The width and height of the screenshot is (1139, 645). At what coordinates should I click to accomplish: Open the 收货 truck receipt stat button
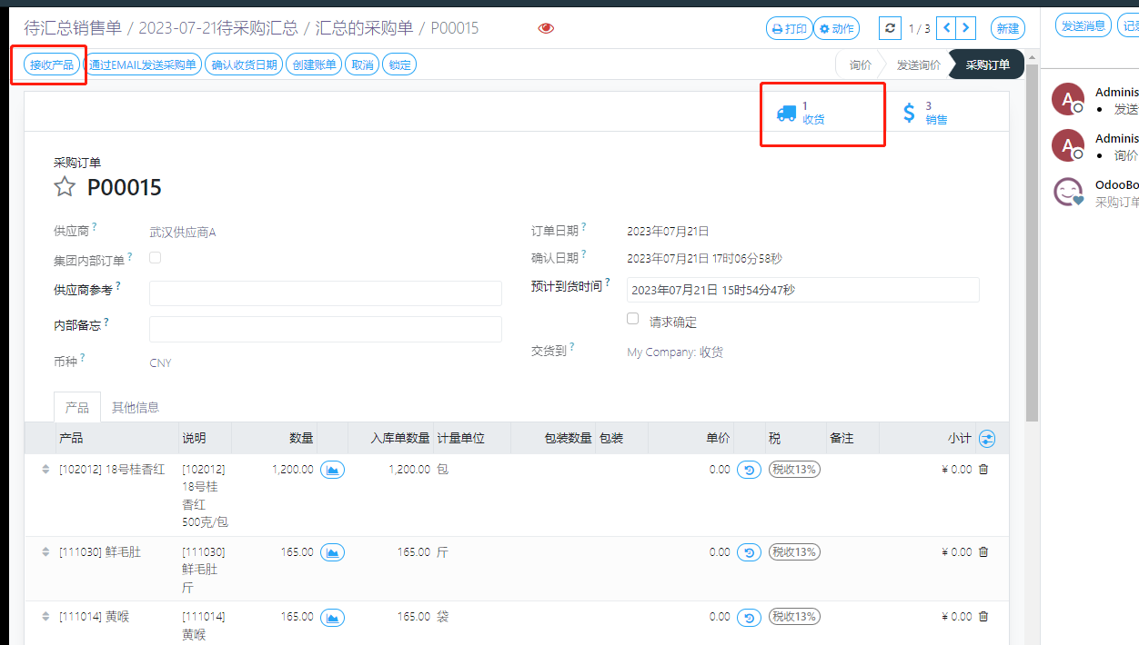tap(801, 113)
